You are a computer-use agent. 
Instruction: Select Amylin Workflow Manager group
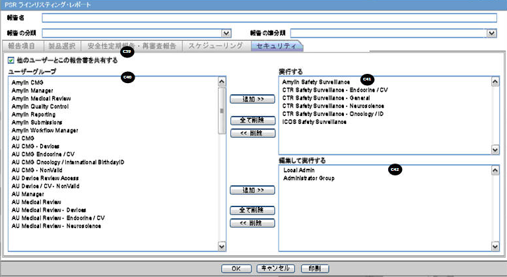click(45, 131)
